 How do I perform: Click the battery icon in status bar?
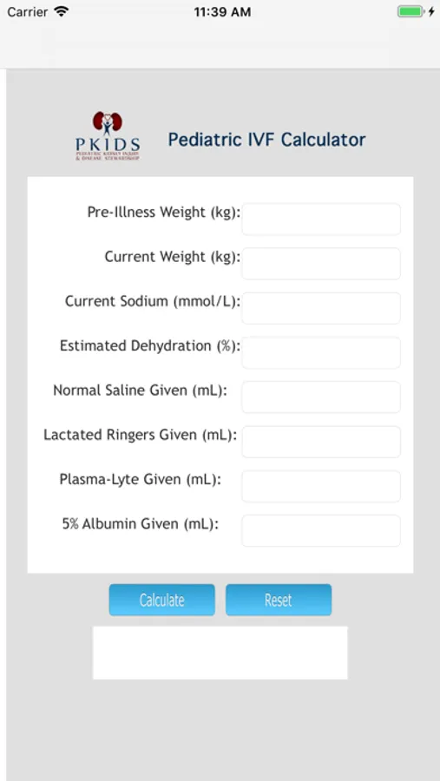410,11
